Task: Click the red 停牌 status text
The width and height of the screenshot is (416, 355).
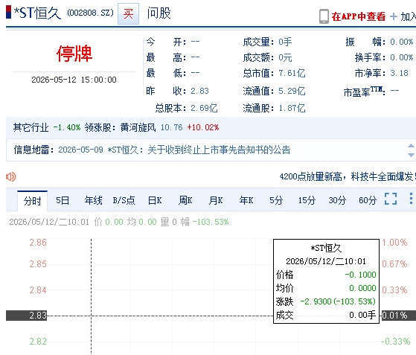Action: point(74,54)
